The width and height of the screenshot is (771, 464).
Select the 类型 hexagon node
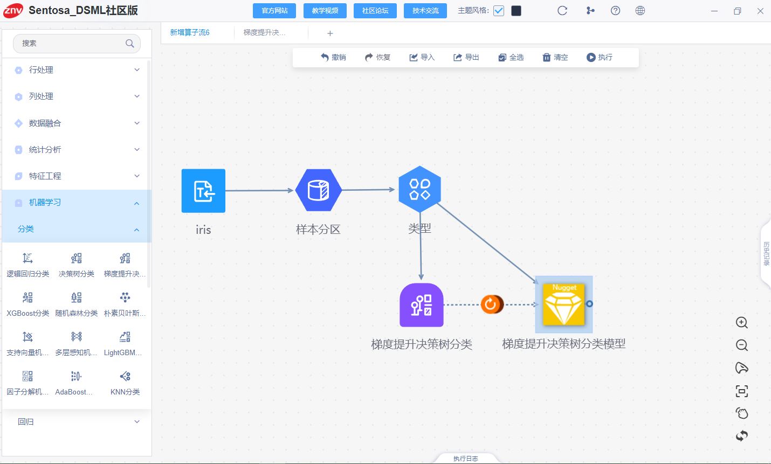coord(419,189)
